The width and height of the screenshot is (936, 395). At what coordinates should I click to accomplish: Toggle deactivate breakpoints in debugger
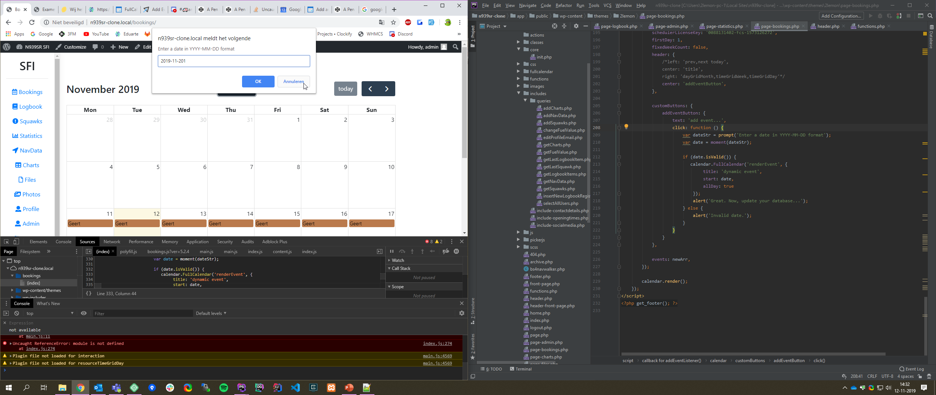[x=445, y=252]
